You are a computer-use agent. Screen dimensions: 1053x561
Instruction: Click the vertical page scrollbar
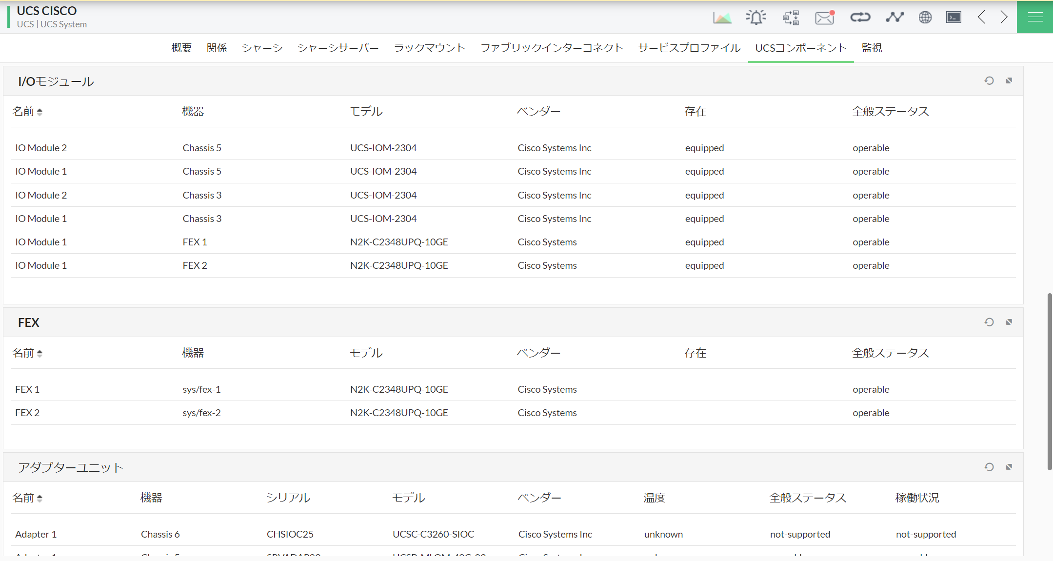click(1049, 381)
